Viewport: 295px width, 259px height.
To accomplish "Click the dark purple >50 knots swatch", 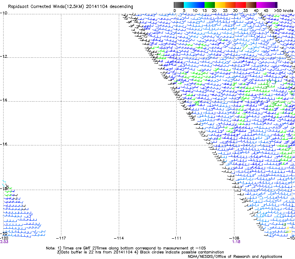I will (x=276, y=5).
